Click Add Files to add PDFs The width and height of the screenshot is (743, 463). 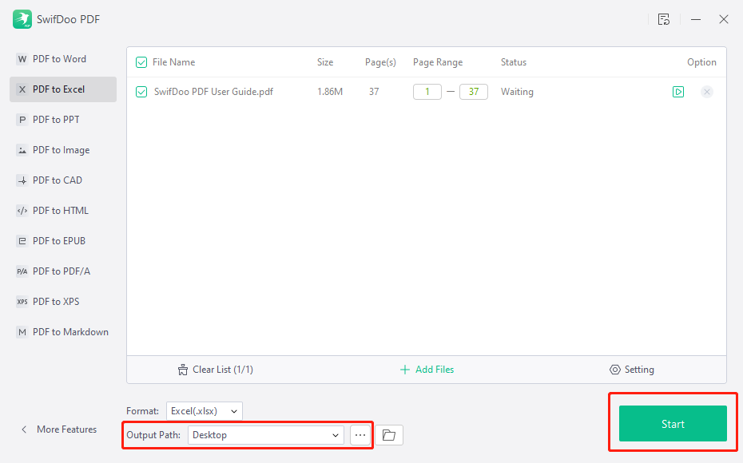(427, 370)
